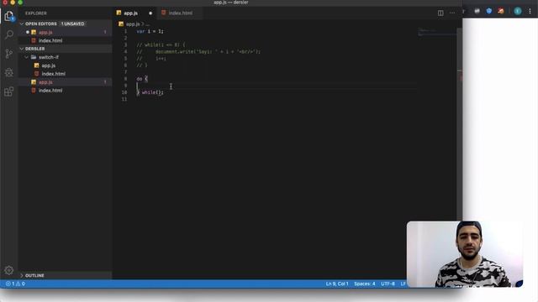Collapse the switch-if folder chevron
538x302 pixels.
[26, 57]
